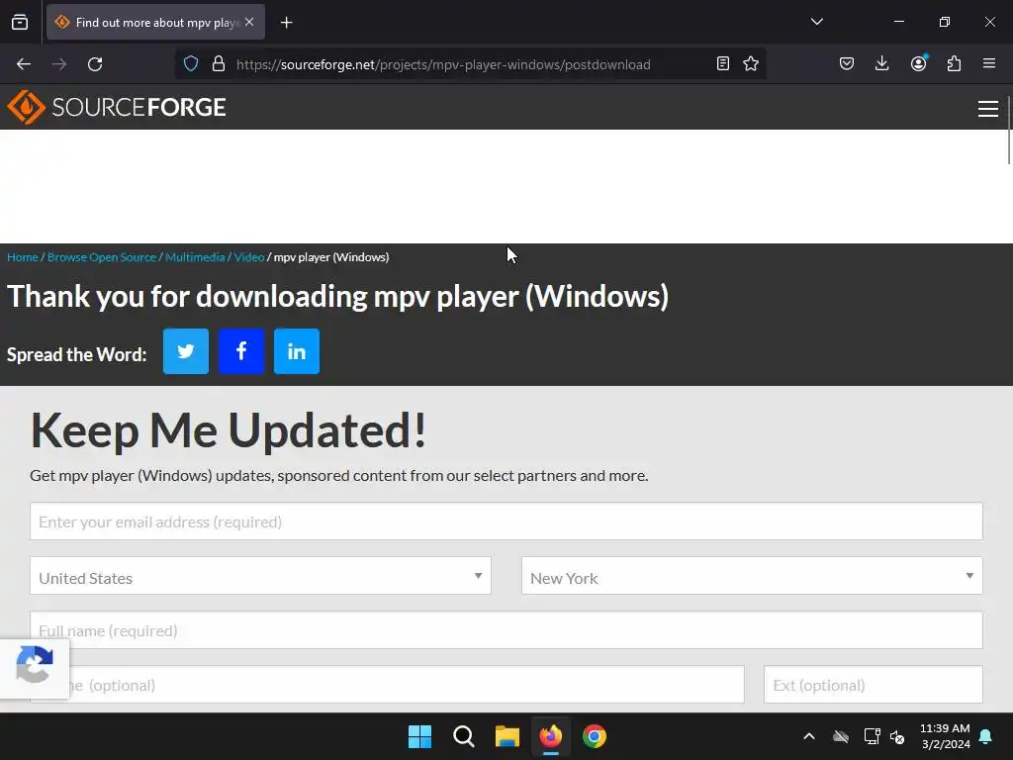This screenshot has height=760, width=1013.
Task: Go back to previous page
Action: point(24,64)
